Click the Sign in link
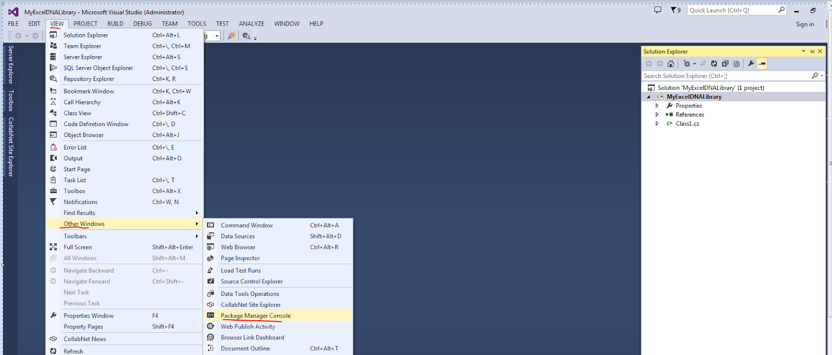 click(805, 24)
